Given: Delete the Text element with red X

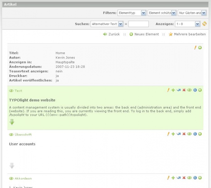Looking at the screenshot, I should click(x=184, y=90).
